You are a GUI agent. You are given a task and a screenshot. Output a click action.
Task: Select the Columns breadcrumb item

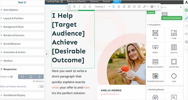94,1
